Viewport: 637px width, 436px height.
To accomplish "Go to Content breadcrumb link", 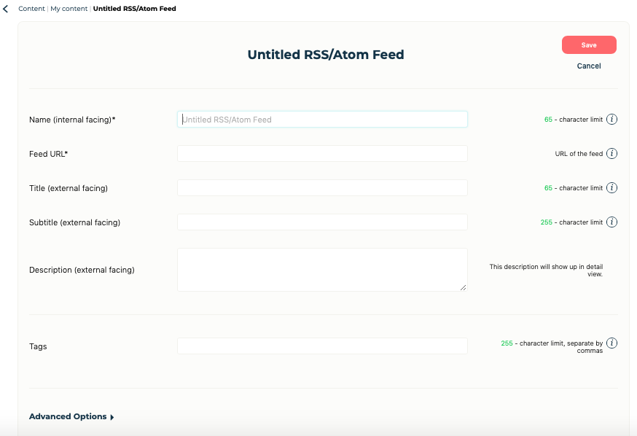I will click(31, 9).
